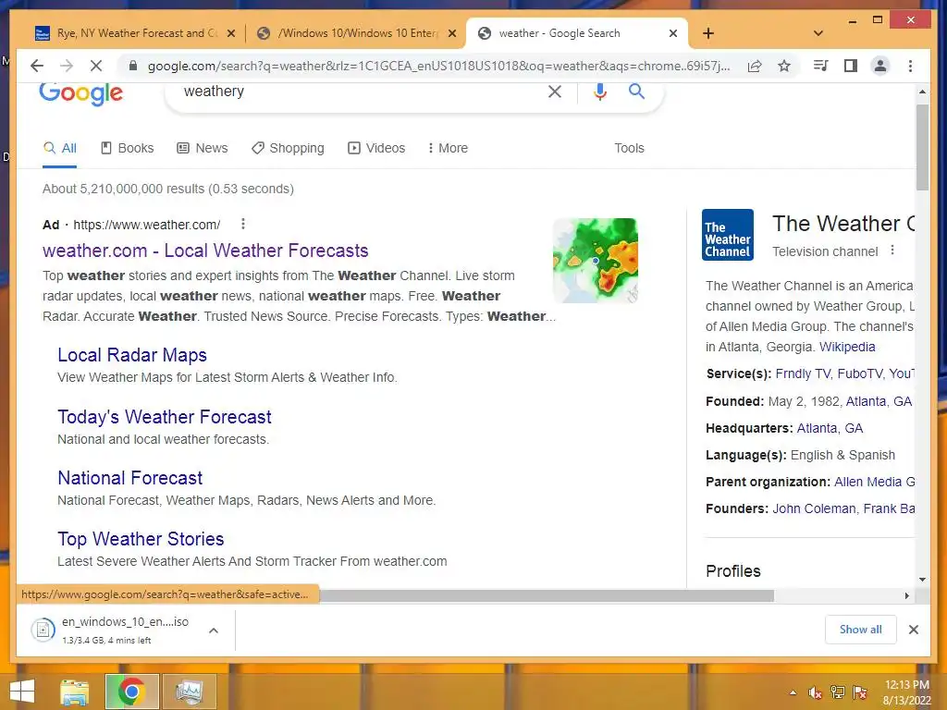Select the News results filter
Image resolution: width=947 pixels, height=710 pixels.
pyautogui.click(x=203, y=149)
